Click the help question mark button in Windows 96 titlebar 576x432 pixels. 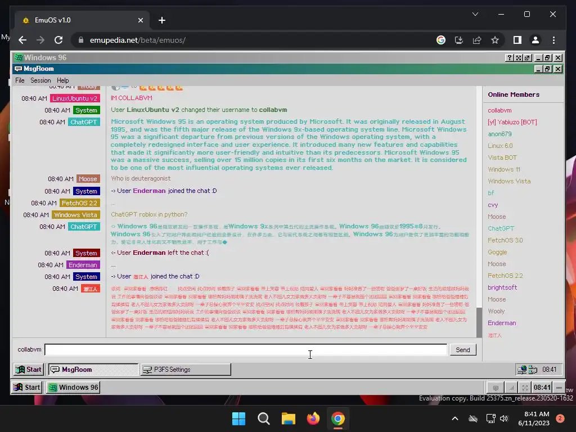point(509,58)
